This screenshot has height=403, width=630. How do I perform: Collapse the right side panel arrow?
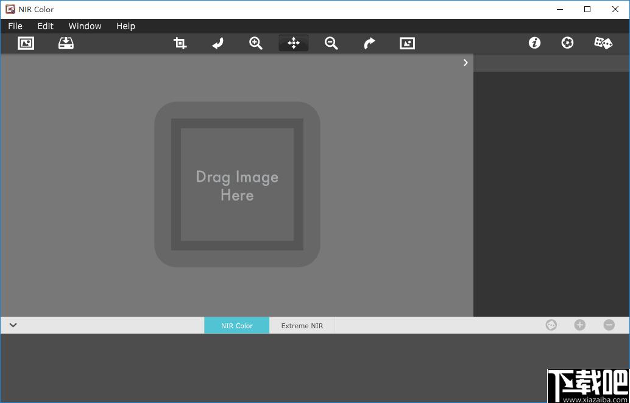(x=465, y=63)
